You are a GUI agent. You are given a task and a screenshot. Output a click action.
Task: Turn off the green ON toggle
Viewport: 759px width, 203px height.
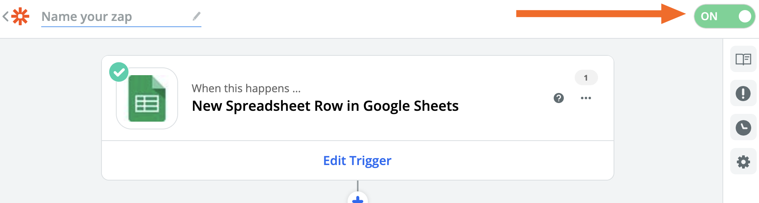(x=724, y=16)
